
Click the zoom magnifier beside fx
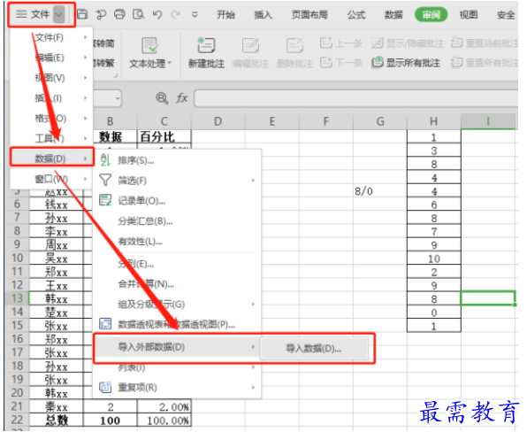[x=162, y=98]
